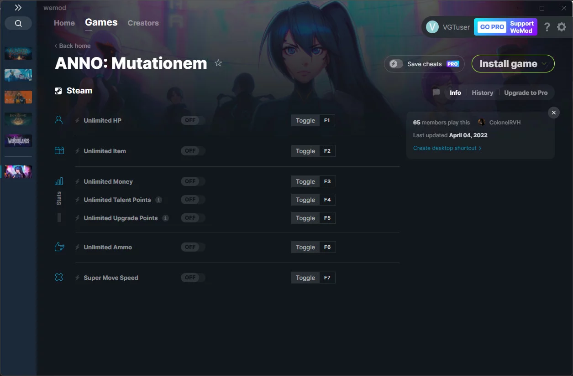This screenshot has width=573, height=376.
Task: Click the Steam platform icon
Action: pos(58,91)
